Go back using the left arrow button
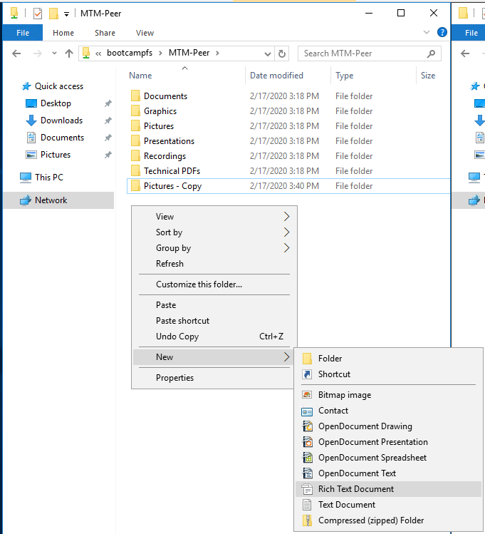The image size is (485, 534). 16,53
